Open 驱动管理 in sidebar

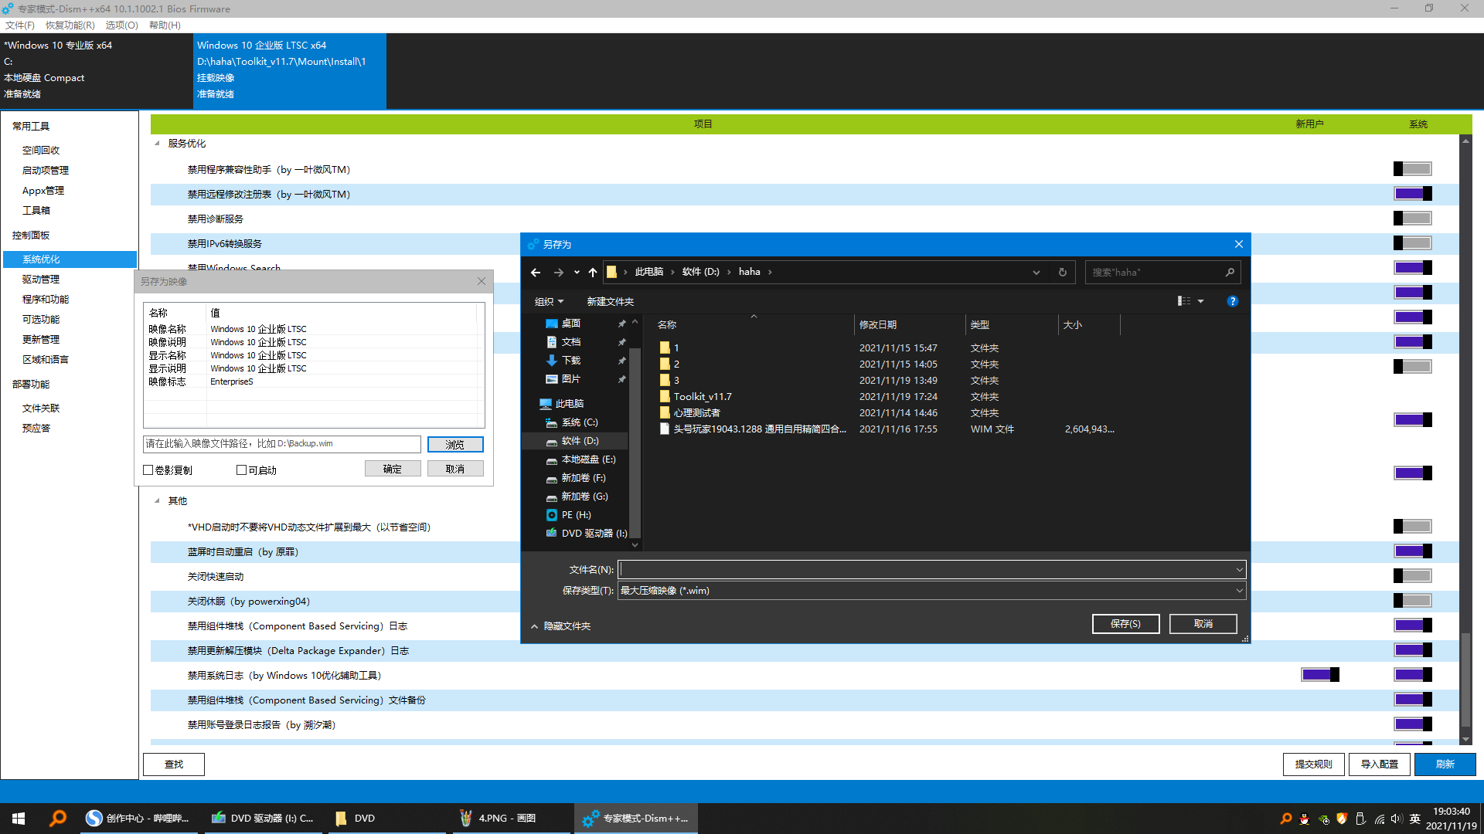point(41,280)
